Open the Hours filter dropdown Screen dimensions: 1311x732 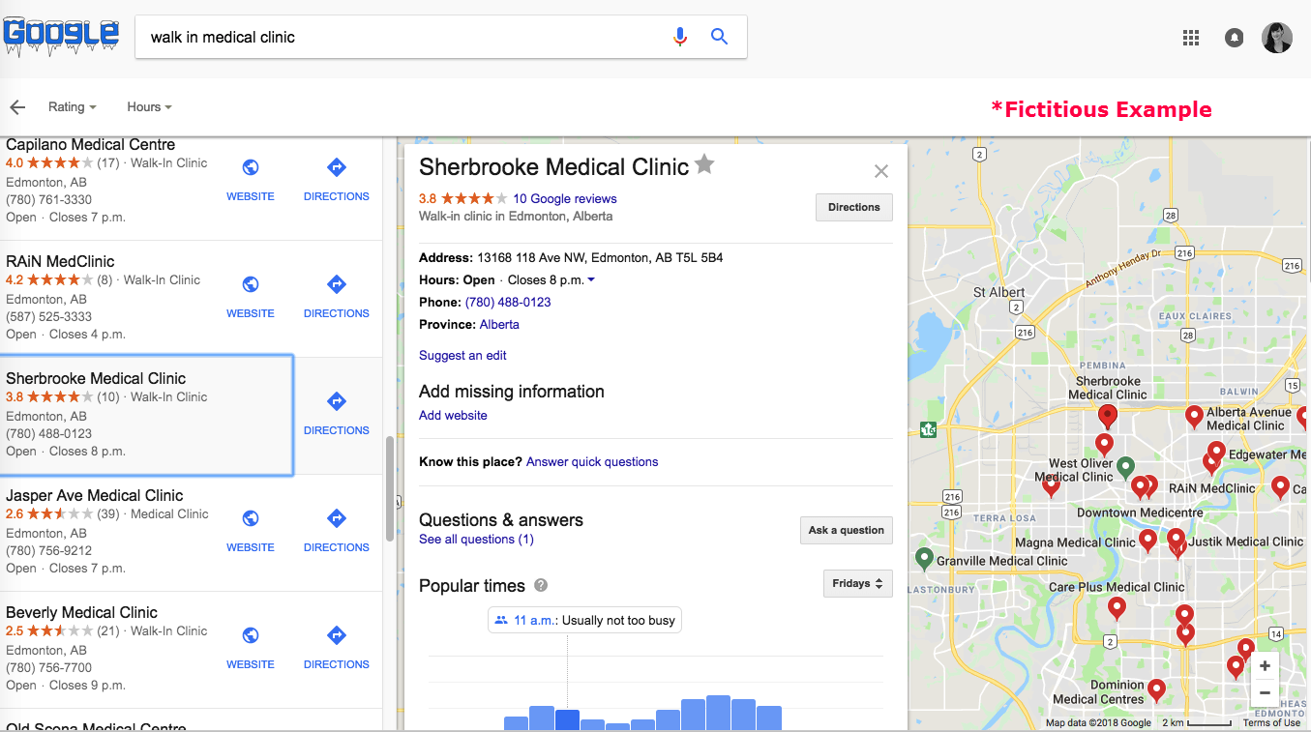point(149,107)
